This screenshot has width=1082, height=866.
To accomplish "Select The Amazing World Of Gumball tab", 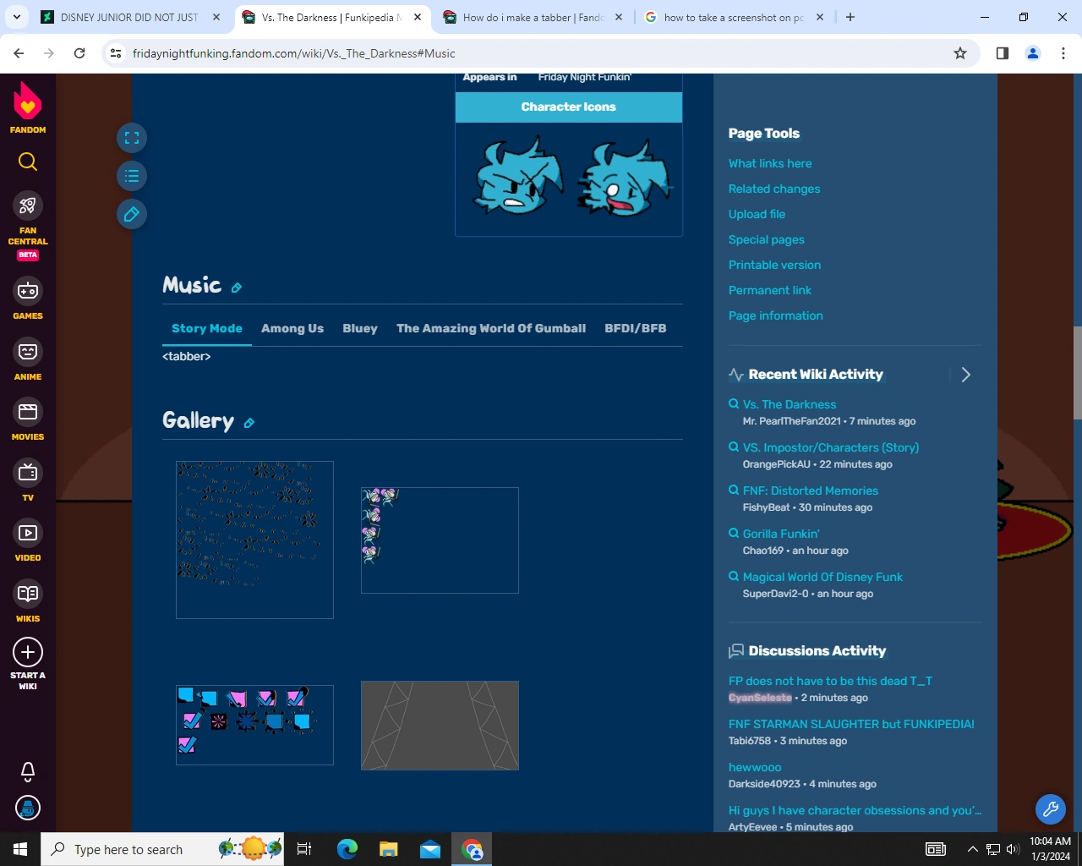I will (x=491, y=328).
